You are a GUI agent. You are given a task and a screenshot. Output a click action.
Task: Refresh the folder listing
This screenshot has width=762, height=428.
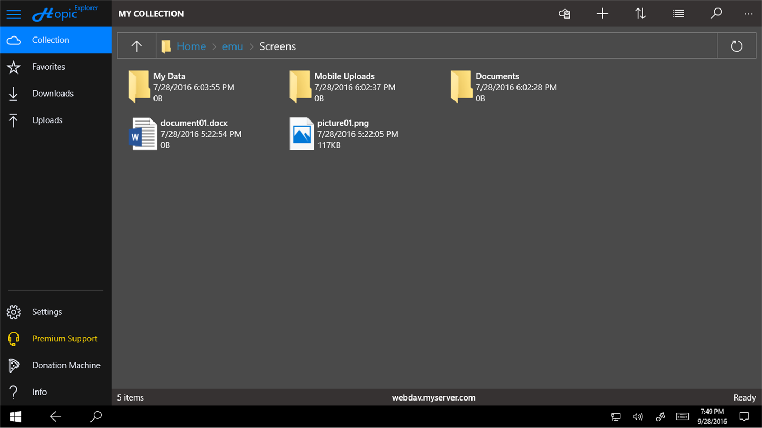(x=737, y=46)
